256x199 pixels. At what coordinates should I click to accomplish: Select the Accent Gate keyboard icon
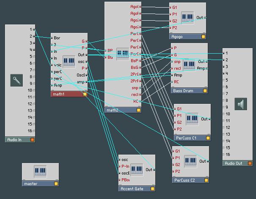pyautogui.click(x=137, y=170)
